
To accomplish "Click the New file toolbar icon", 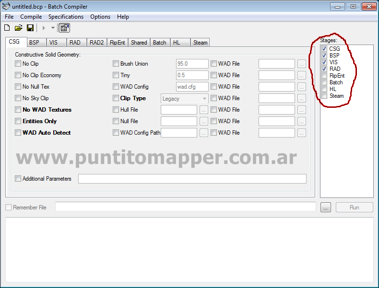I will pos(7,28).
